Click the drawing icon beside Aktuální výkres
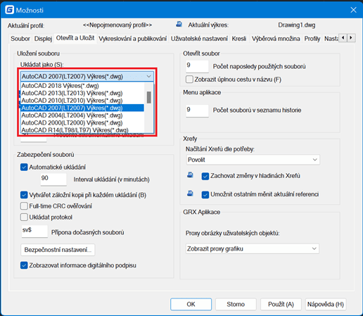Image resolution: width=363 pixels, height=316 pixels. (179, 24)
